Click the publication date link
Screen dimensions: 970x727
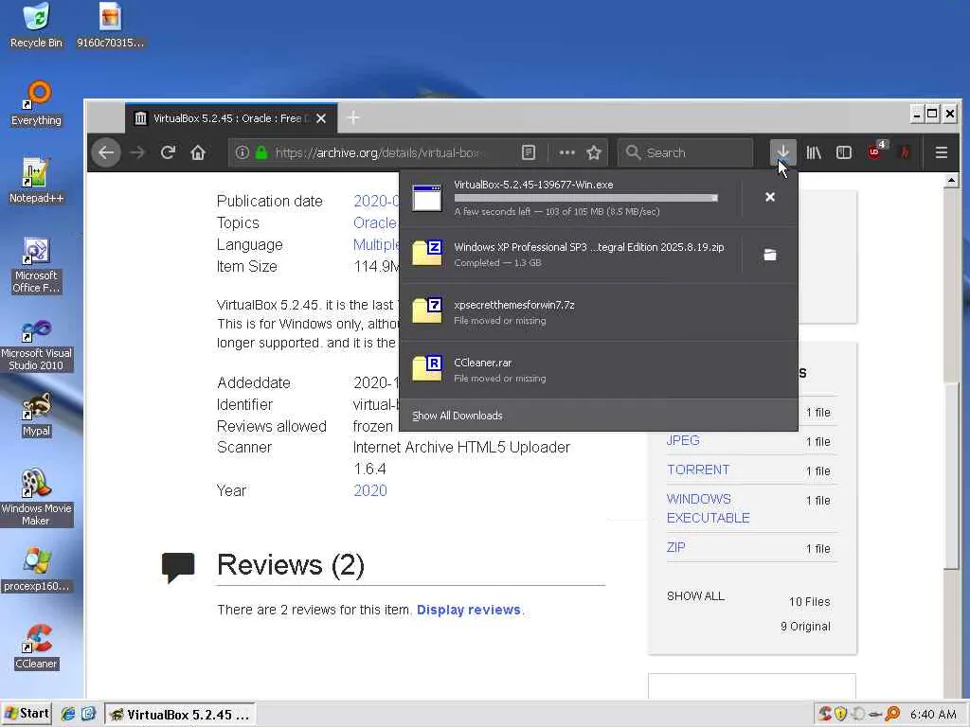click(376, 201)
